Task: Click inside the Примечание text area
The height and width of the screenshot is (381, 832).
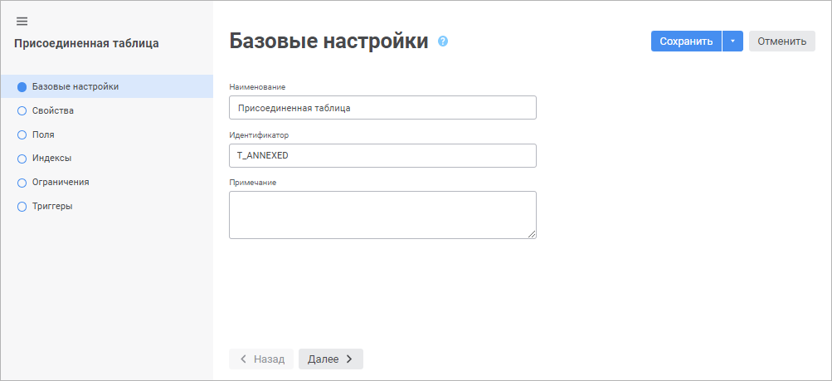Action: click(382, 214)
